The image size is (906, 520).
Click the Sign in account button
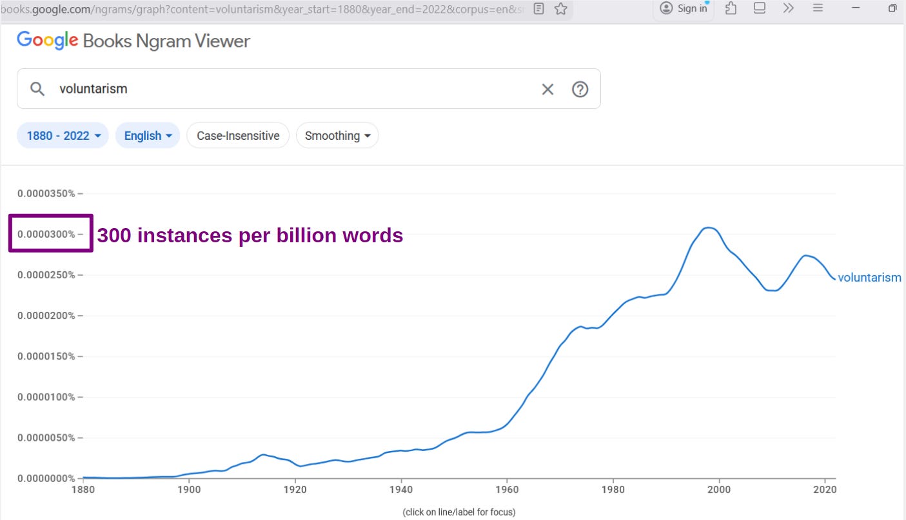click(684, 8)
